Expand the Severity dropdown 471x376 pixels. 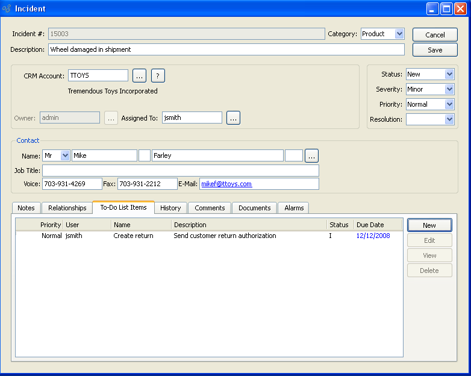click(x=449, y=89)
